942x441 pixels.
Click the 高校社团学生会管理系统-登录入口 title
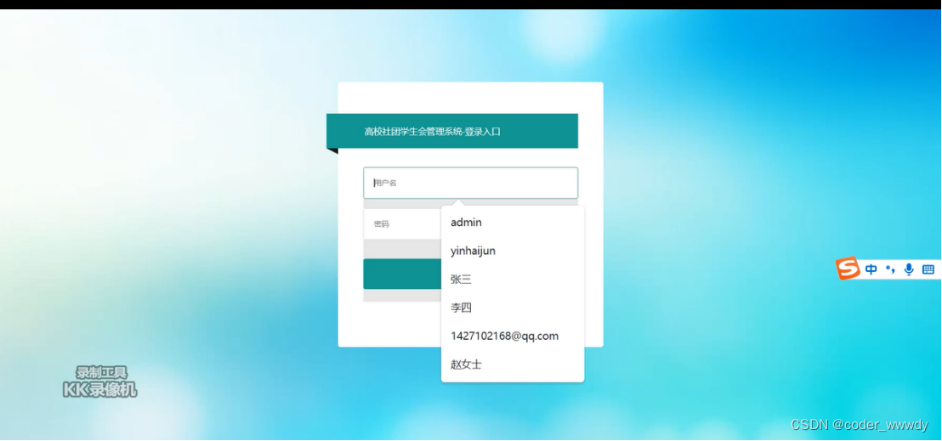pos(433,132)
